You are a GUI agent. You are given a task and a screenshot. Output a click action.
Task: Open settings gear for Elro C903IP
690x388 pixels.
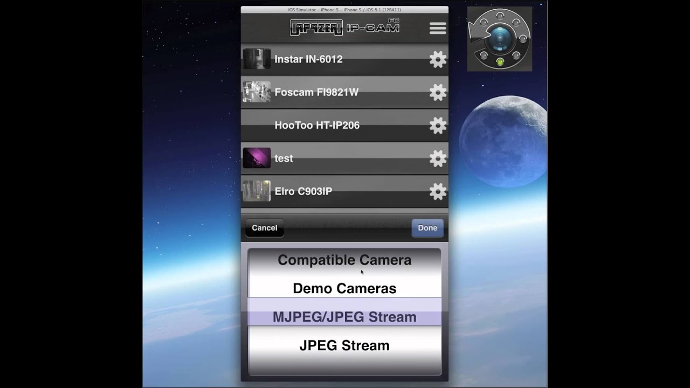[438, 191]
